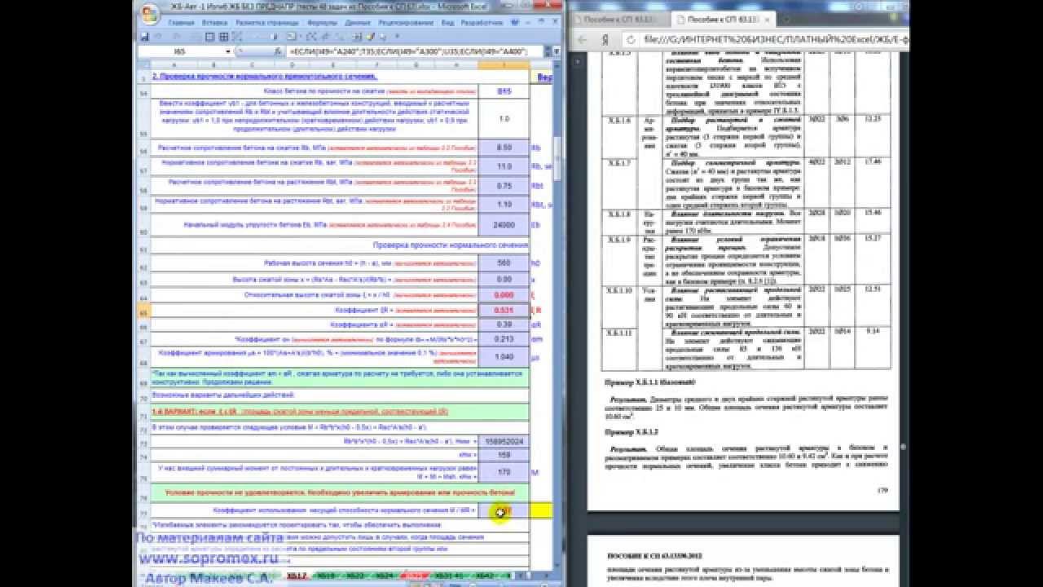
Task: Select the cell with value "159"
Action: tap(504, 455)
